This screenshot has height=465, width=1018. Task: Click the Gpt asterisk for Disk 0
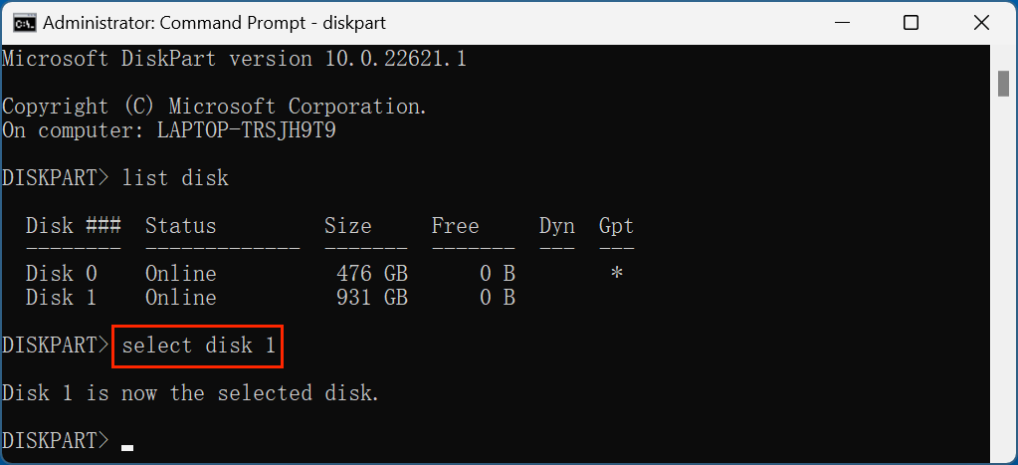pyautogui.click(x=617, y=274)
